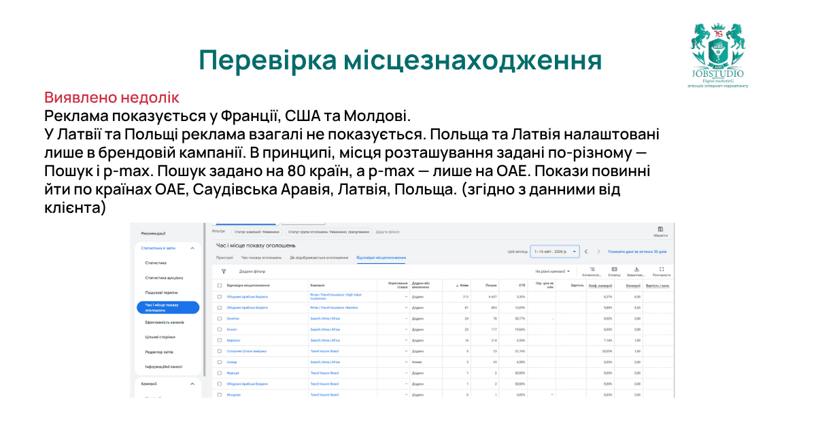This screenshot has width=816, height=427.
Task: Open Рекомендації in the sidebar
Action: [x=154, y=233]
